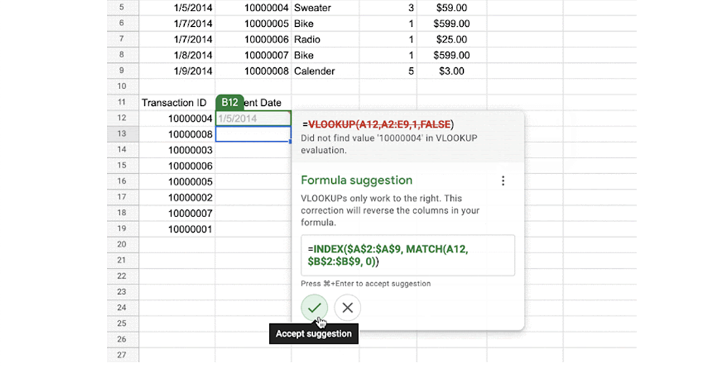Select the 'Transaction ID' header cell
This screenshot has width=708, height=372.
(177, 103)
